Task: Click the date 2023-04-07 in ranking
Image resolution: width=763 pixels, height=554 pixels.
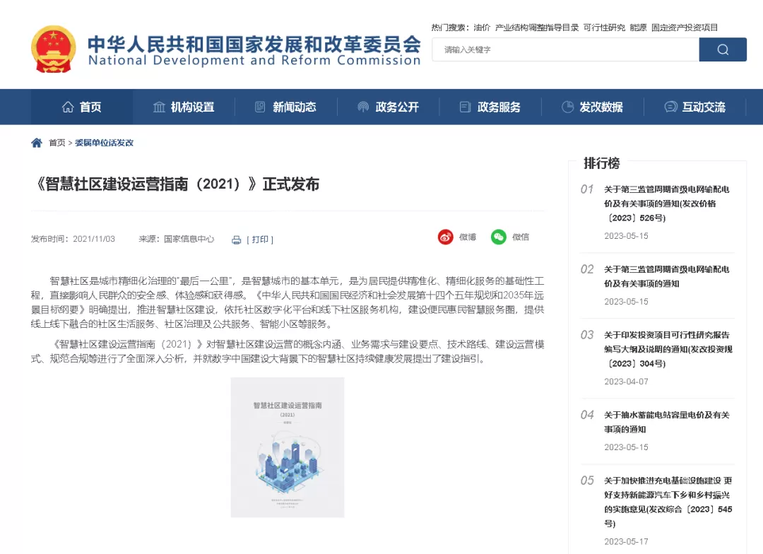Action: click(x=626, y=382)
